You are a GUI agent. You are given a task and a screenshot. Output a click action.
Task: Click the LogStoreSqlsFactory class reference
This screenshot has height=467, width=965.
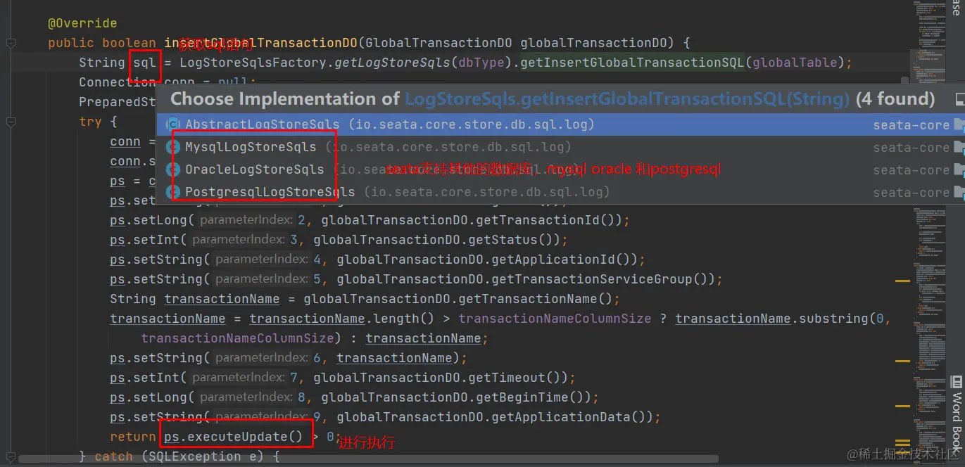(253, 63)
